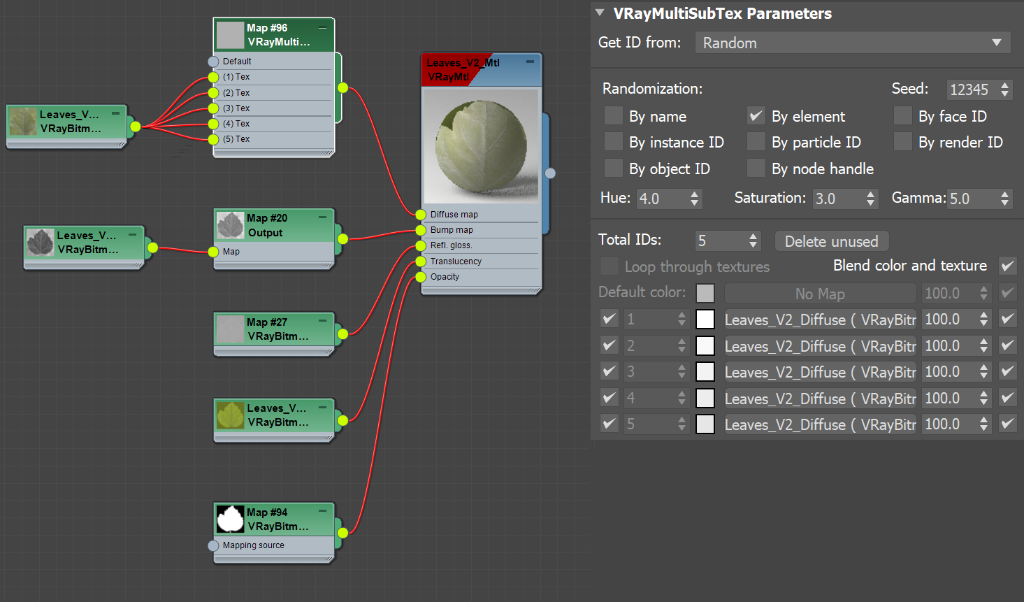This screenshot has width=1024, height=602.
Task: Click the Seed value field showing 12345
Action: (974, 89)
